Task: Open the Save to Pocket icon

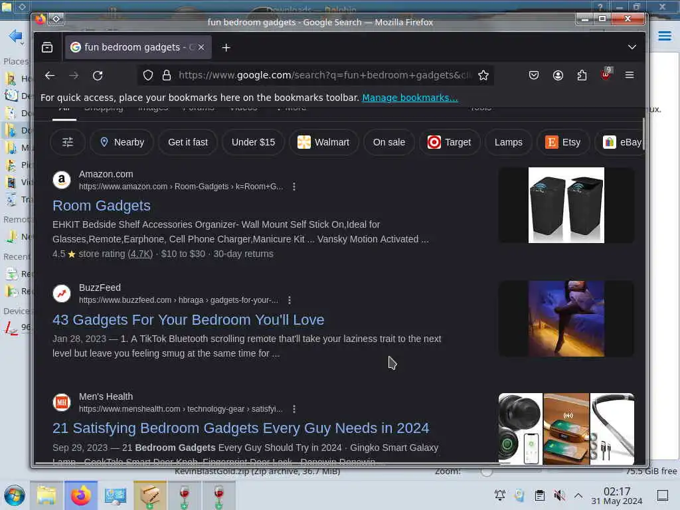Action: 534,76
